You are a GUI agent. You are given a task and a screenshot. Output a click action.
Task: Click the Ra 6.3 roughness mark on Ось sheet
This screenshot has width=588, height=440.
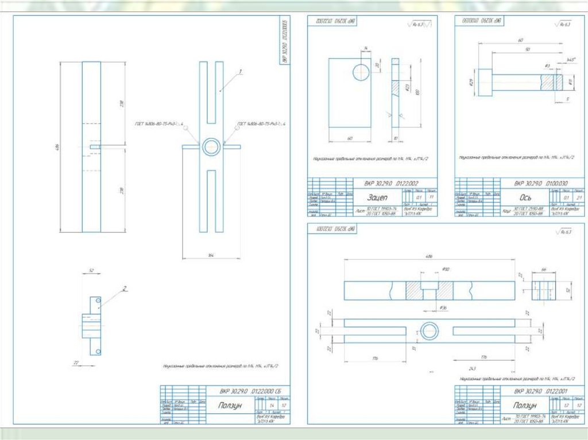pyautogui.click(x=563, y=24)
